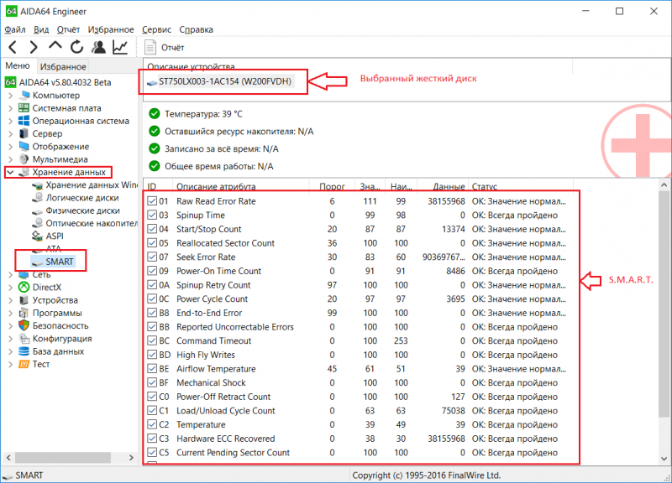Toggle Current Pending Sector Count checkbox
This screenshot has width=672, height=483.
pyautogui.click(x=152, y=453)
